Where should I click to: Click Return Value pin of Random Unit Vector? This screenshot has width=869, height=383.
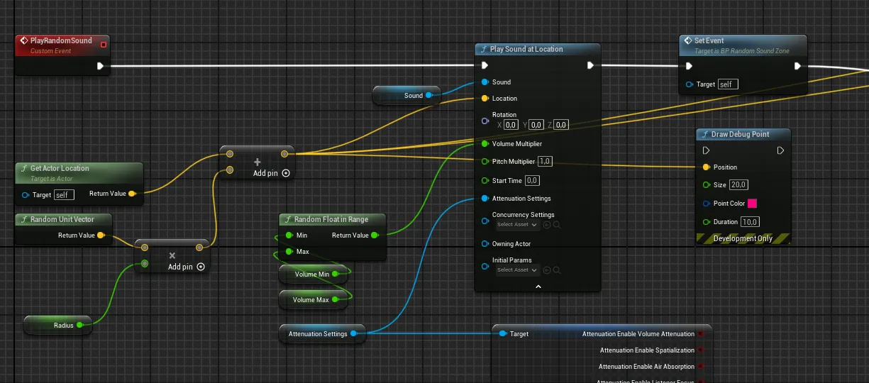[101, 235]
